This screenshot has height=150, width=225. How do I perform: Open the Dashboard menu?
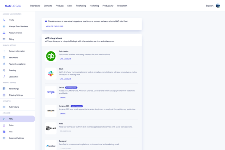35,6
